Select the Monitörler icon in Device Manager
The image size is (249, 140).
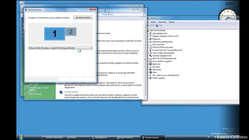click(151, 70)
